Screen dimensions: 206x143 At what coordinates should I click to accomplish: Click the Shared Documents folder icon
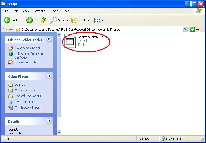[x=11, y=96]
